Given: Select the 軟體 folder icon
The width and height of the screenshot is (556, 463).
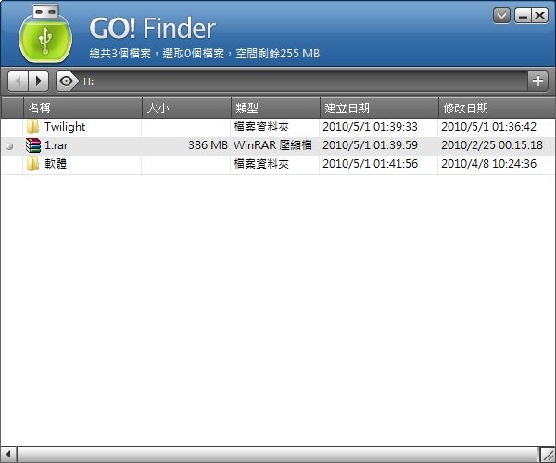Looking at the screenshot, I should click(32, 164).
